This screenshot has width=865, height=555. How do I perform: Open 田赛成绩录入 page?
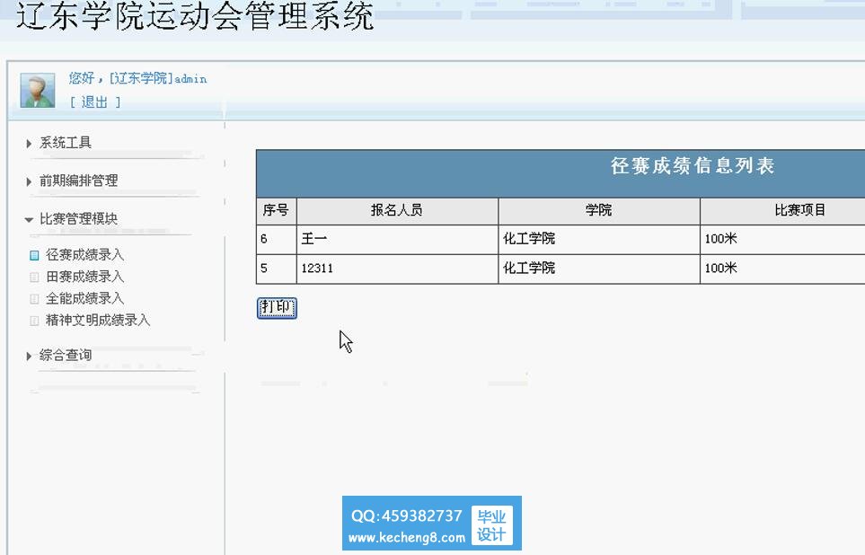pos(85,277)
